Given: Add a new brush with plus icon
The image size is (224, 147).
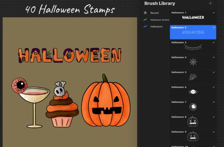Looking at the screenshot, I should pyautogui.click(x=210, y=3).
